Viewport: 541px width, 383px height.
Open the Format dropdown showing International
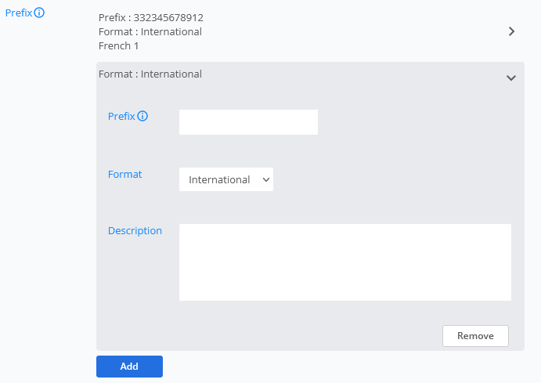pyautogui.click(x=226, y=179)
